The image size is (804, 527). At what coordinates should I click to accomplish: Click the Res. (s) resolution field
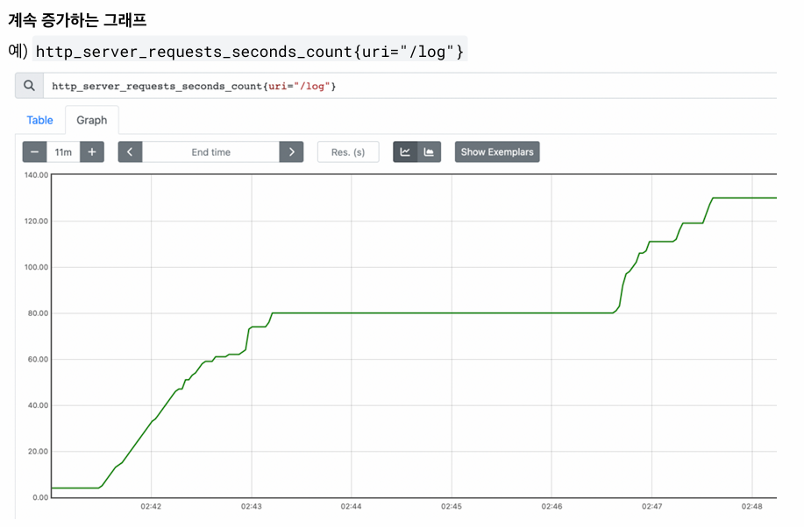pos(348,152)
